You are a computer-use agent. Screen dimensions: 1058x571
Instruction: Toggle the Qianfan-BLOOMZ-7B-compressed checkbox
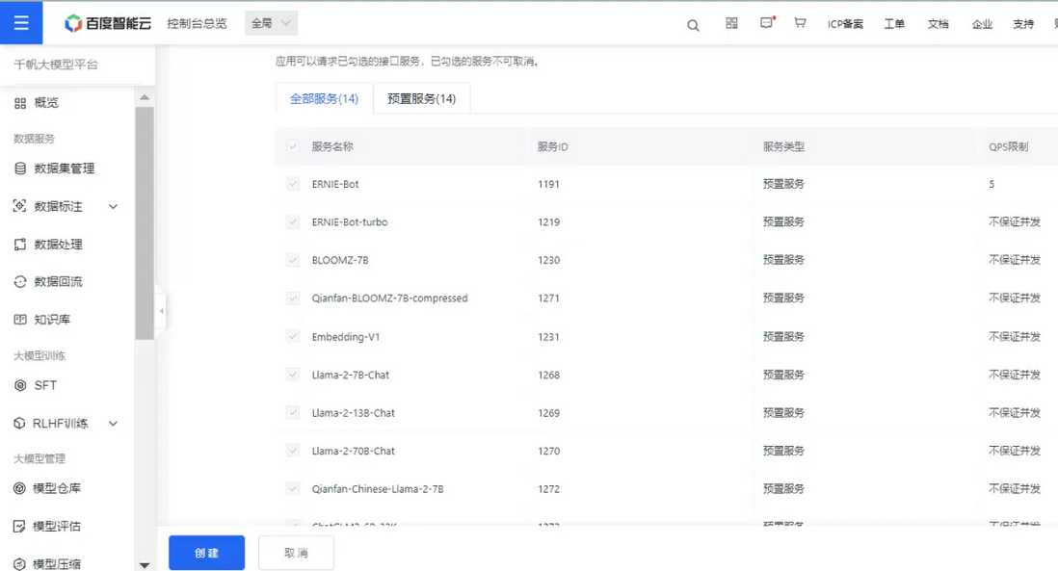click(292, 298)
